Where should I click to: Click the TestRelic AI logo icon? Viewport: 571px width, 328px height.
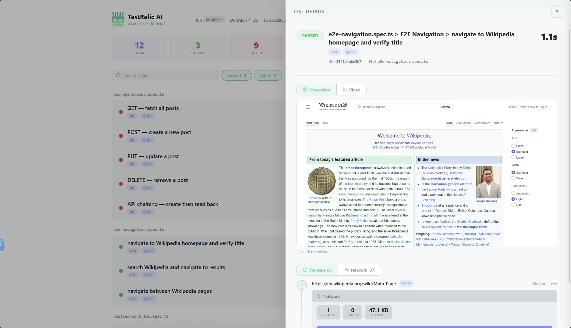pyautogui.click(x=118, y=20)
